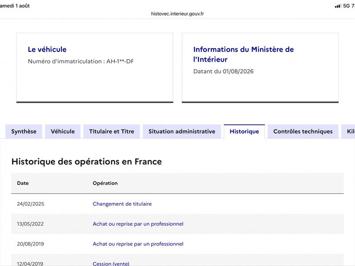Viewport: 355px width, 266px height.
Task: Tap the 5G network indicator
Action: [347, 6]
